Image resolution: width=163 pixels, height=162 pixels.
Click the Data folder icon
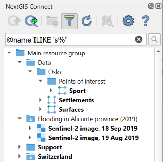31,62
